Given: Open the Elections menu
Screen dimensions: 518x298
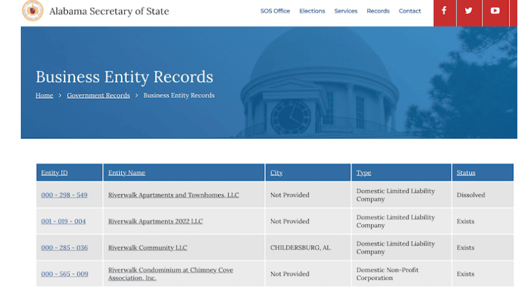Looking at the screenshot, I should (x=312, y=11).
